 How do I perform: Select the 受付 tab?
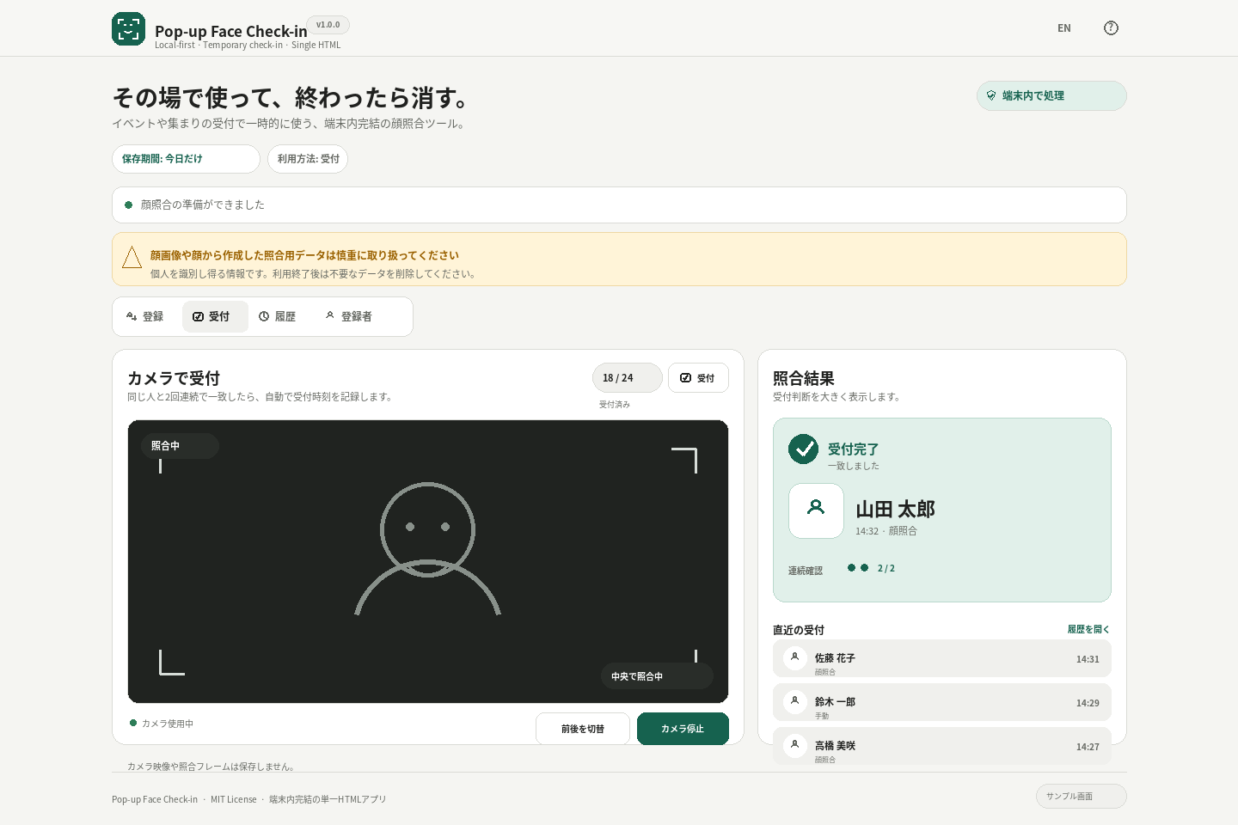pyautogui.click(x=215, y=316)
